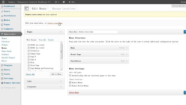Click the pages list scrollbar thumb

pos(61,51)
